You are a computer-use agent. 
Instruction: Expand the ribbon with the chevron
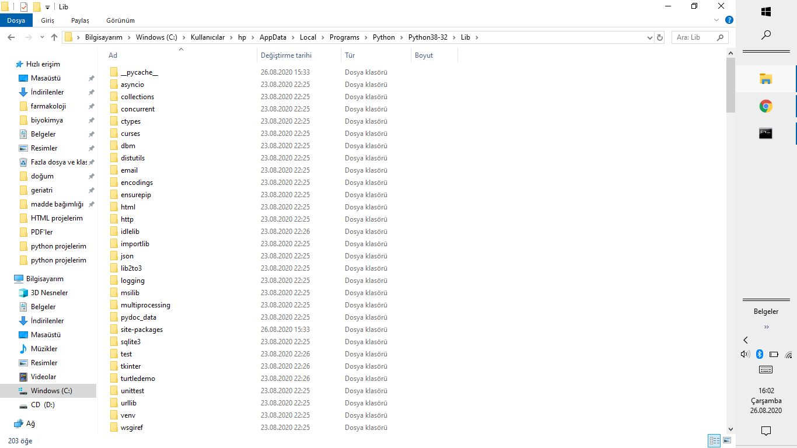click(717, 20)
